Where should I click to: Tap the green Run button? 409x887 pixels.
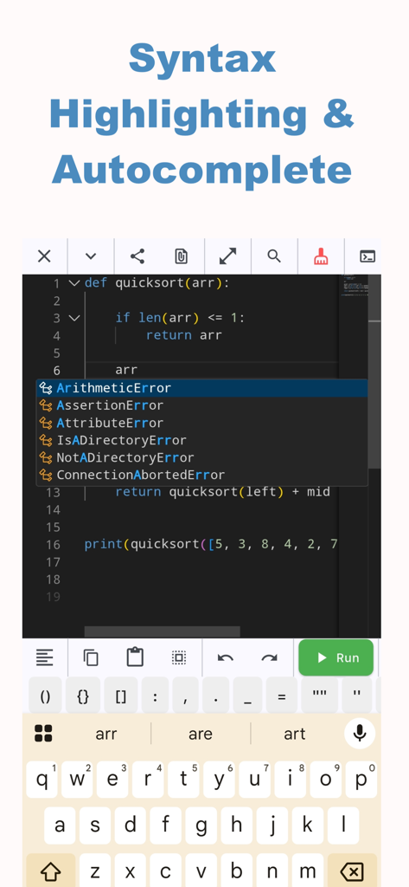(x=336, y=657)
